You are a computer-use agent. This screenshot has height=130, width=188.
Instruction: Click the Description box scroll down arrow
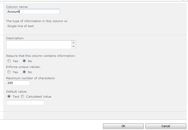click(74, 47)
